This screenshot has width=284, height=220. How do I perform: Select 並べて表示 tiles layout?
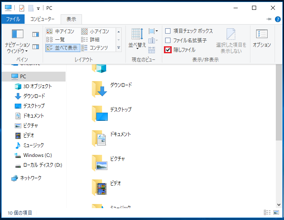(x=63, y=48)
